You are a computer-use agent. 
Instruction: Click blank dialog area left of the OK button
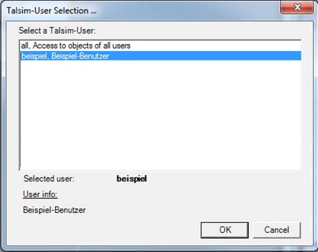[x=114, y=230]
